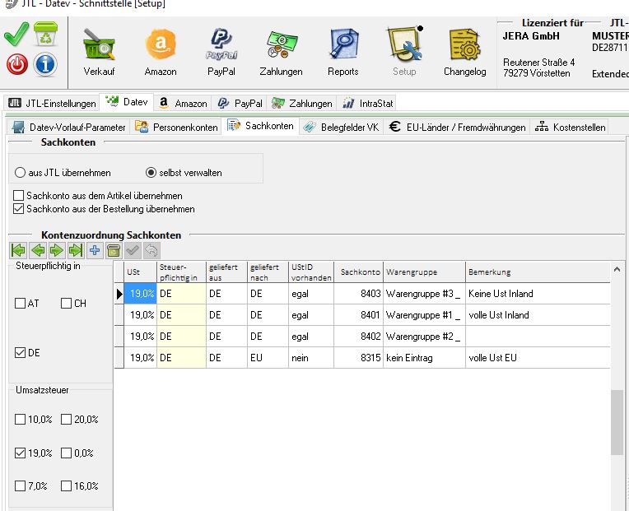629x511 pixels.
Task: Open Personenkonten sub-tab
Action: pos(176,128)
